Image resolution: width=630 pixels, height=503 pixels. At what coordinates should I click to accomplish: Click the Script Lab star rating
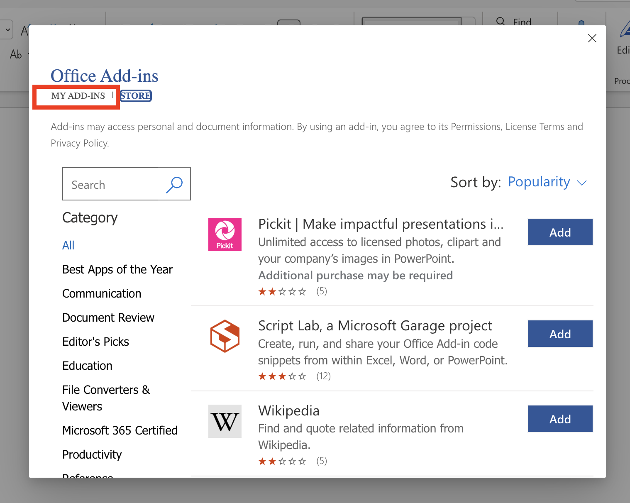(282, 376)
